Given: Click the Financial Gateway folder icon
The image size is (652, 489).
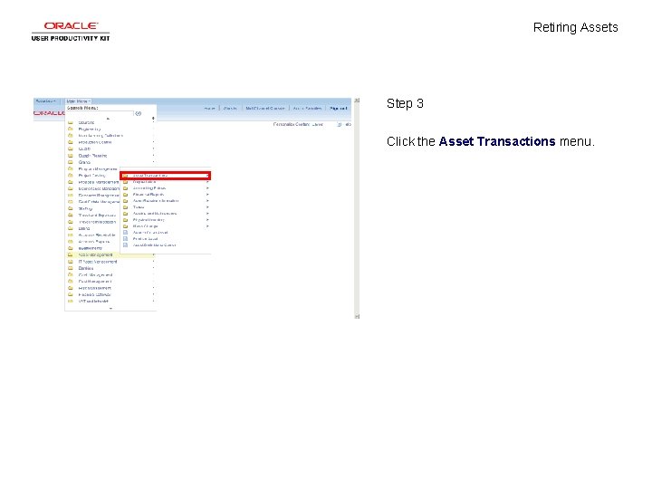Looking at the screenshot, I should [x=71, y=294].
